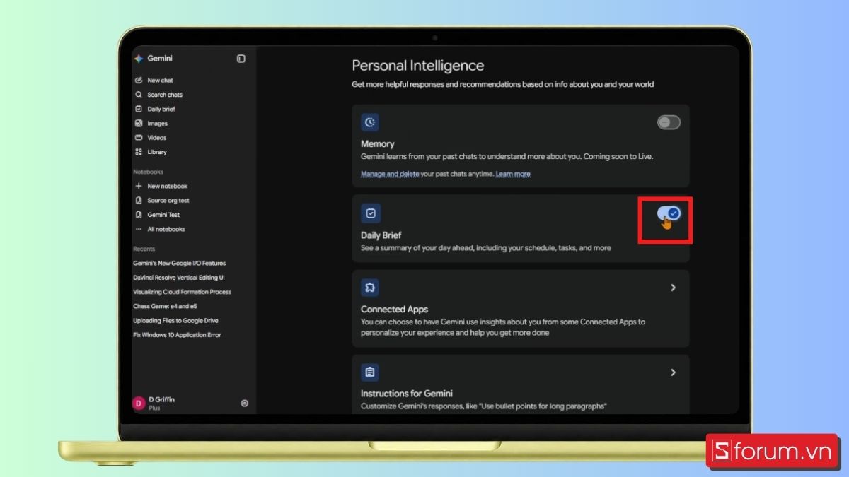Click the Daily Brief card icon

[x=370, y=213]
